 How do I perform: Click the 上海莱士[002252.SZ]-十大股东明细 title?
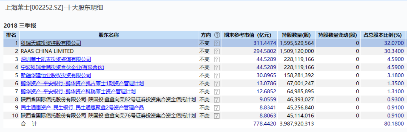click(54, 8)
